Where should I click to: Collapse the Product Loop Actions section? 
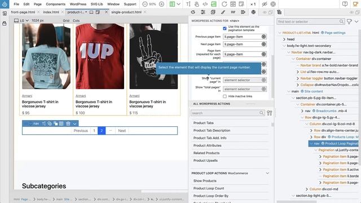coord(267,173)
